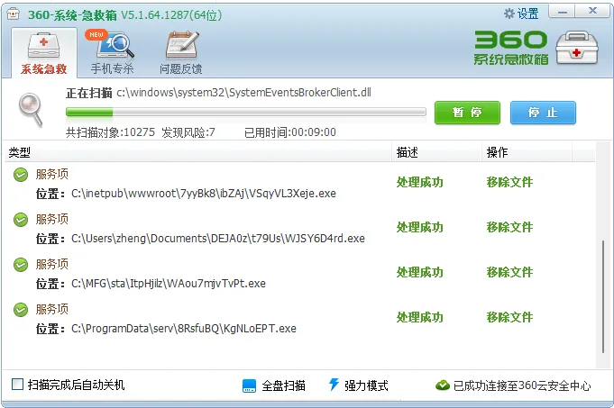Click 处理成功 for KgNLoEPT.exe row
Screen dimensions: 614x408
pos(419,317)
